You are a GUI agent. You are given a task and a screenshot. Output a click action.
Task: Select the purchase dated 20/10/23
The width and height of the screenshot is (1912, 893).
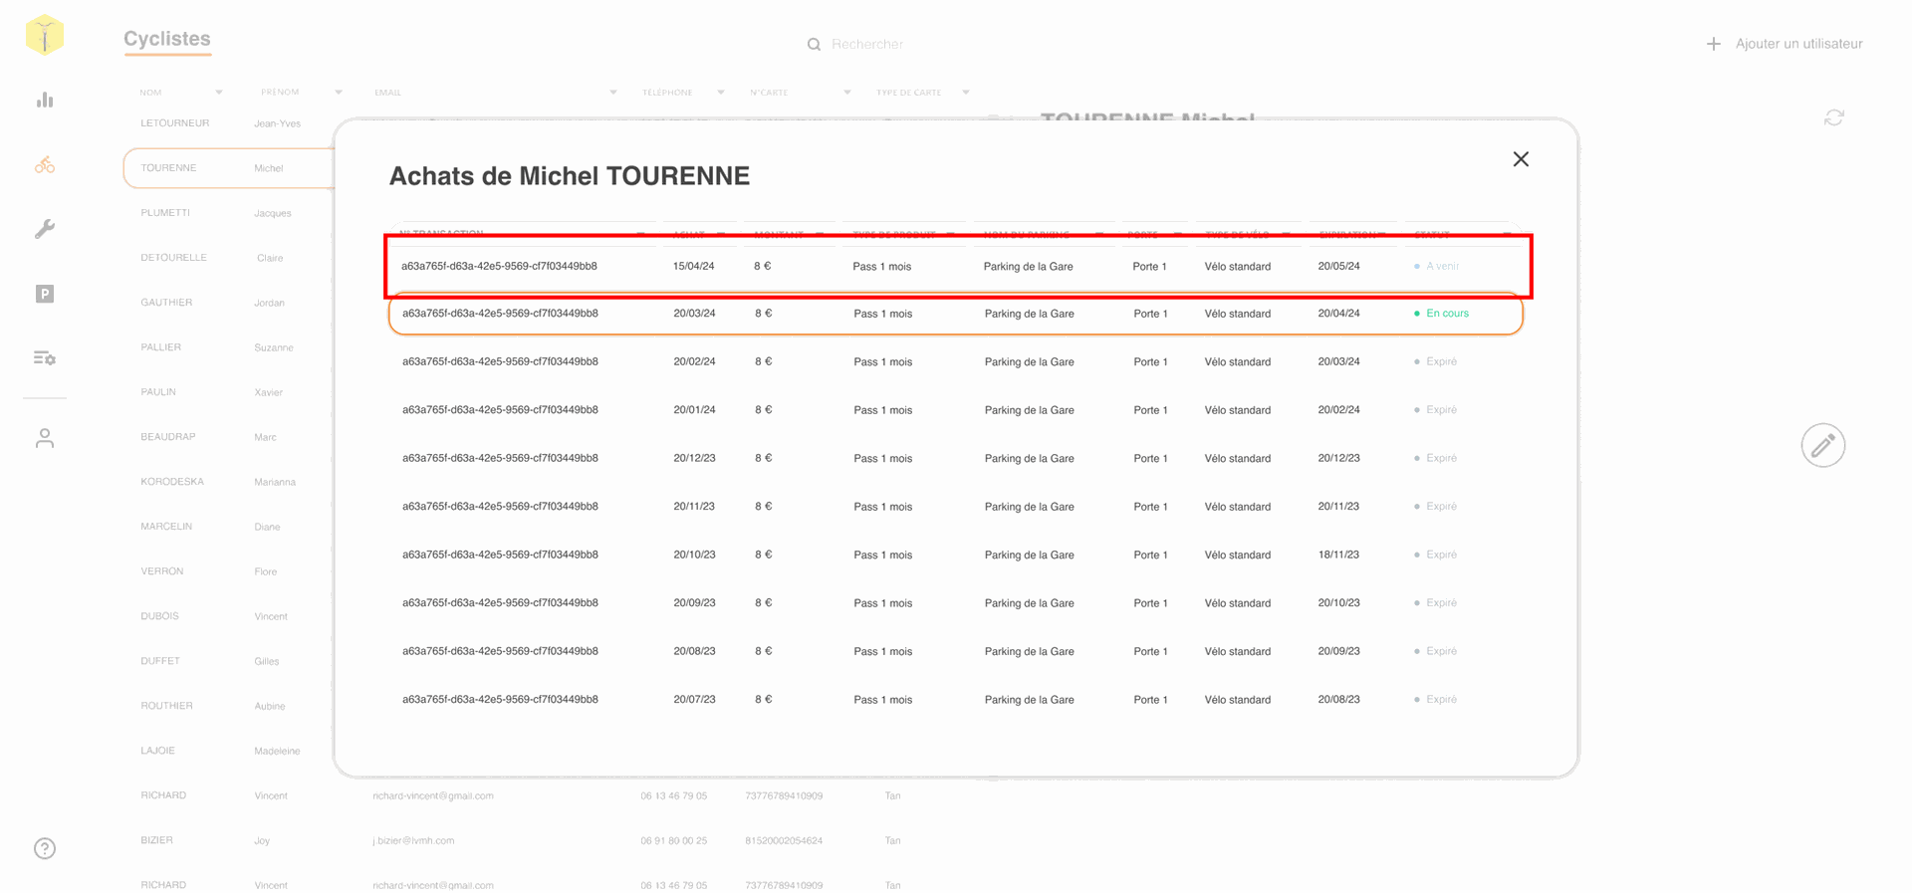(694, 555)
